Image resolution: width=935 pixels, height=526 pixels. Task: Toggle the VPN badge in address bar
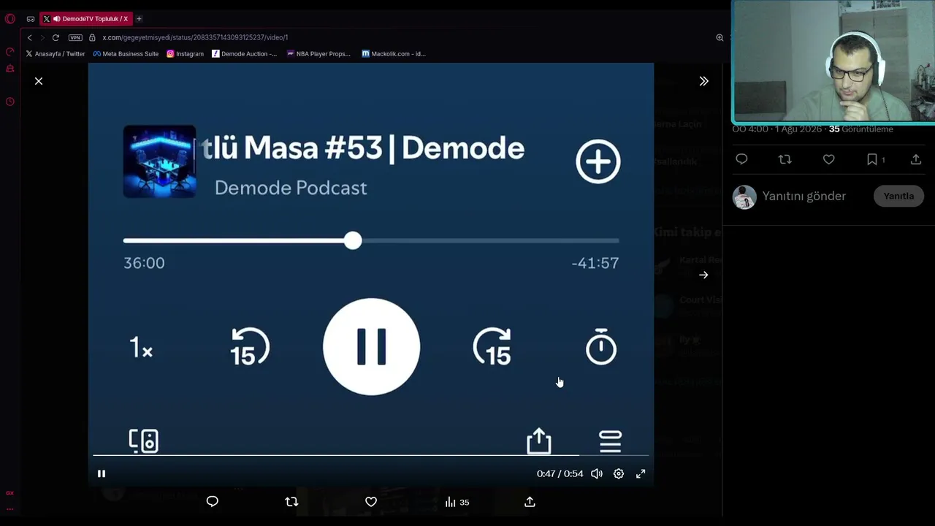75,37
